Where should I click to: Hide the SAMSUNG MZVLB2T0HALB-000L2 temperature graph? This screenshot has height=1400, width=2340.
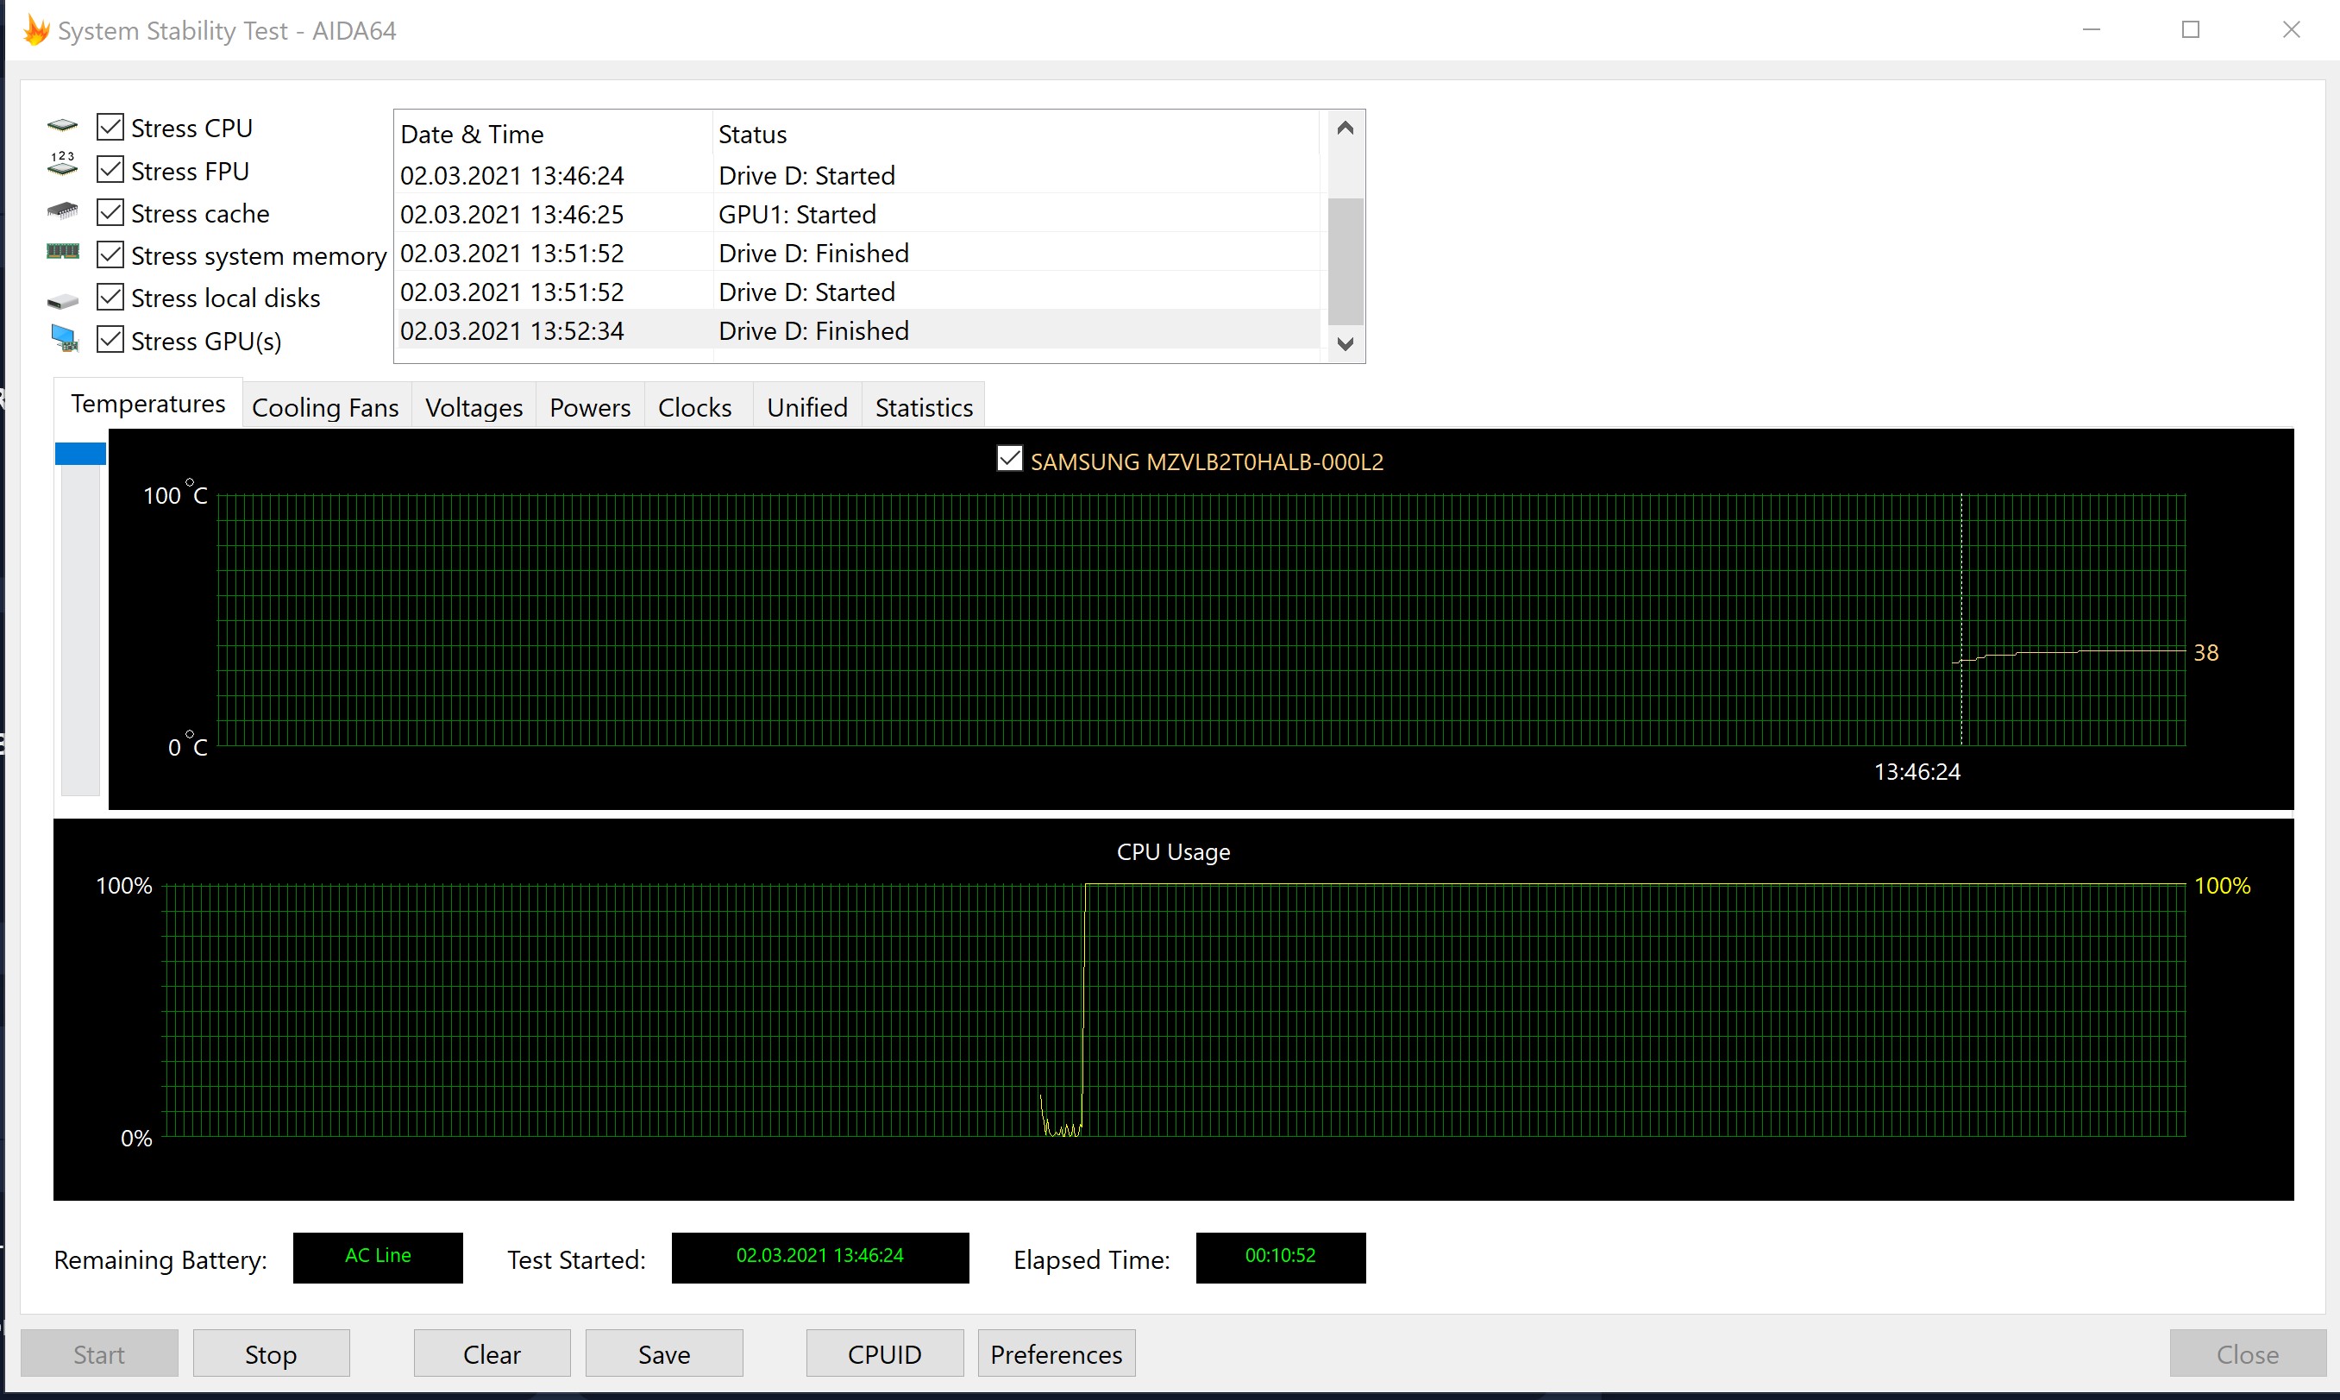[1009, 460]
